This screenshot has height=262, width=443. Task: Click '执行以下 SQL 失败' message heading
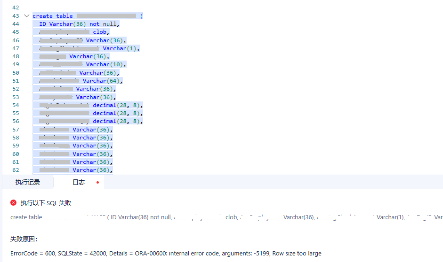(x=46, y=203)
